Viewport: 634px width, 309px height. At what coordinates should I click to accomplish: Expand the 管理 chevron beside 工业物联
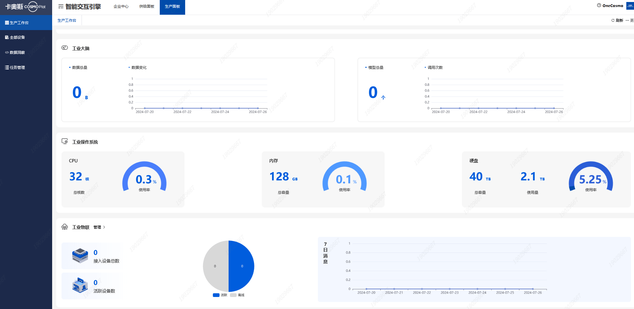104,227
